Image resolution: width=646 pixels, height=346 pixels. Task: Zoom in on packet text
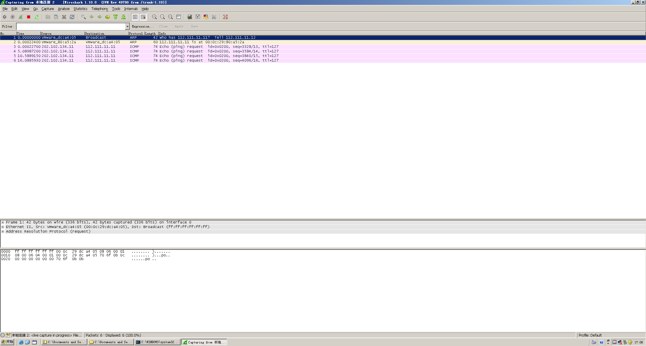tap(154, 17)
